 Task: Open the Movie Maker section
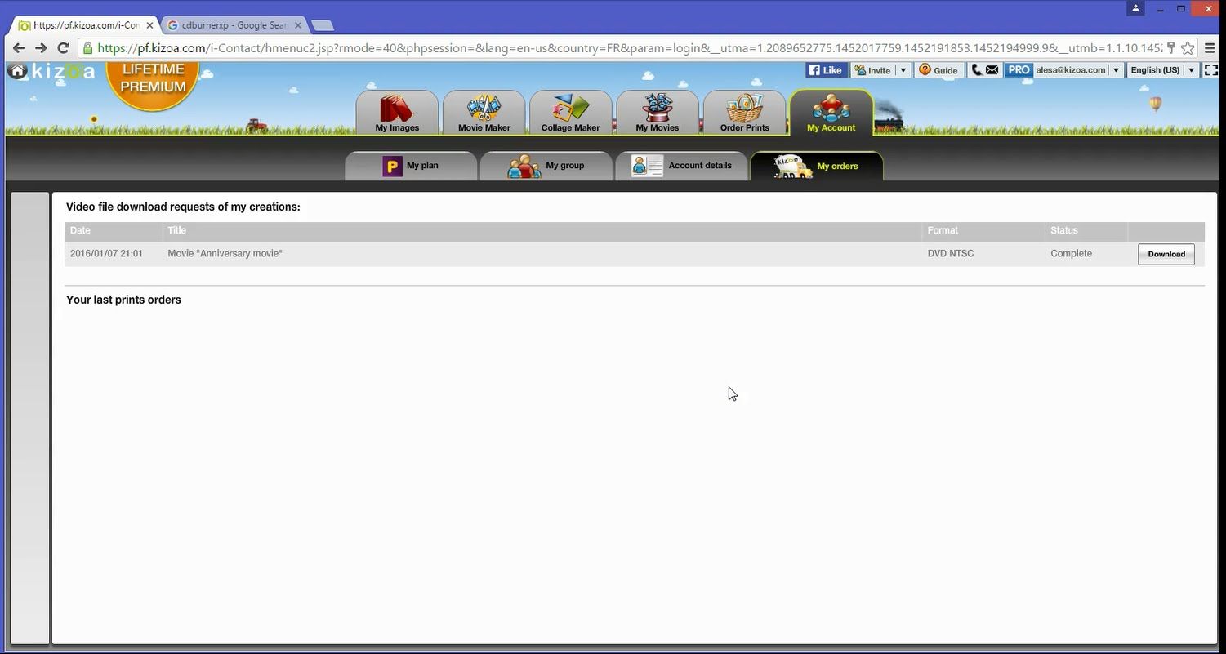(484, 113)
